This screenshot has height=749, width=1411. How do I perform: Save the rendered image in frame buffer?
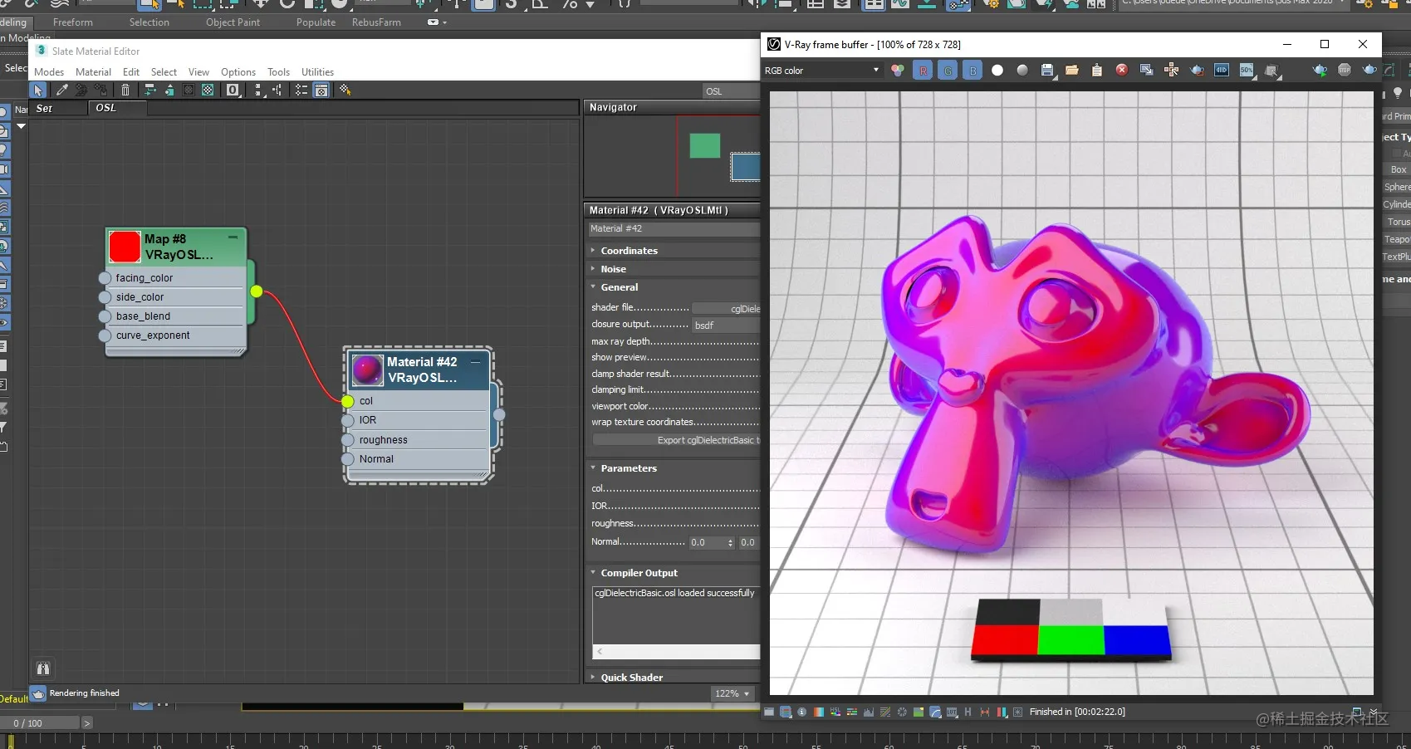1047,71
